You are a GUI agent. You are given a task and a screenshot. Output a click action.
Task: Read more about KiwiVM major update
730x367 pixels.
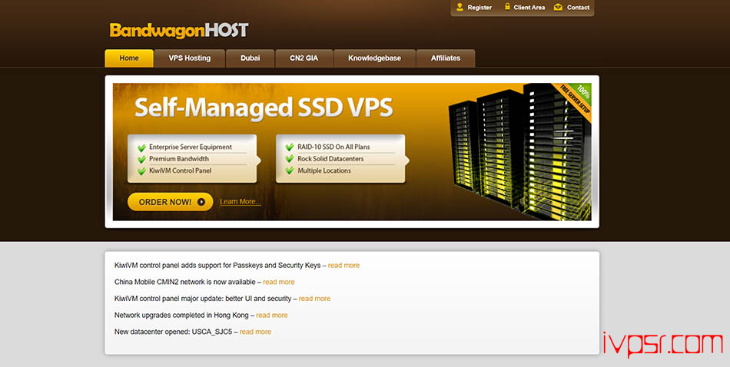(x=314, y=299)
